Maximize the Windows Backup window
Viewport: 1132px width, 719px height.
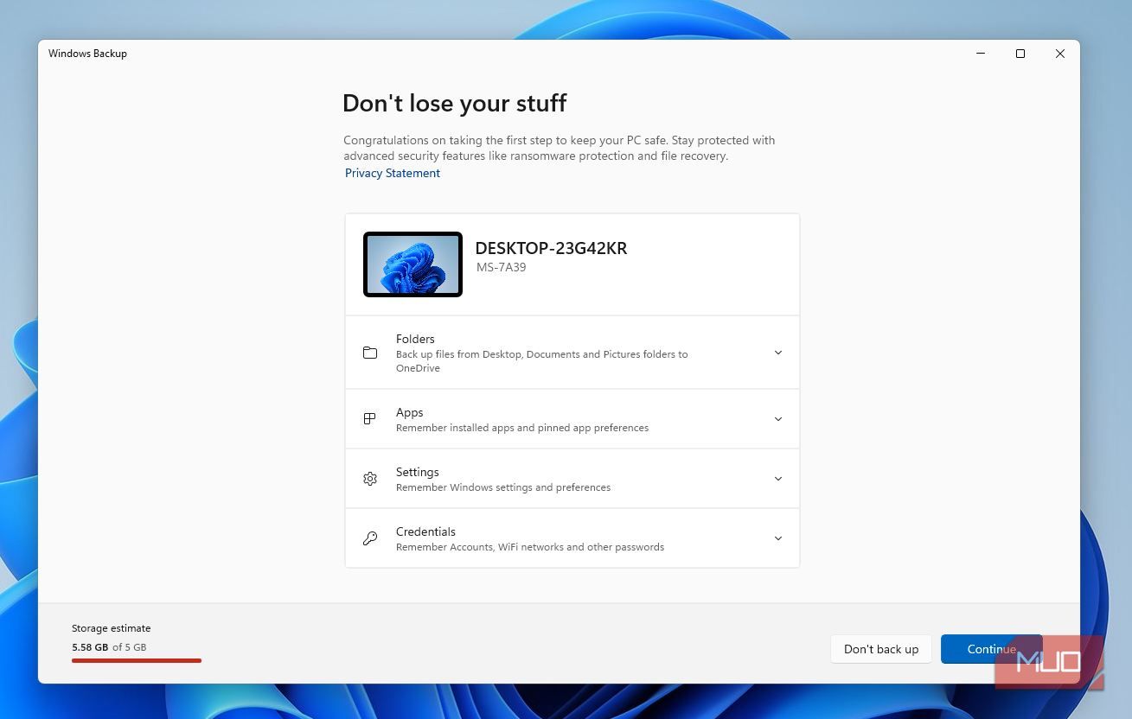(x=1020, y=54)
